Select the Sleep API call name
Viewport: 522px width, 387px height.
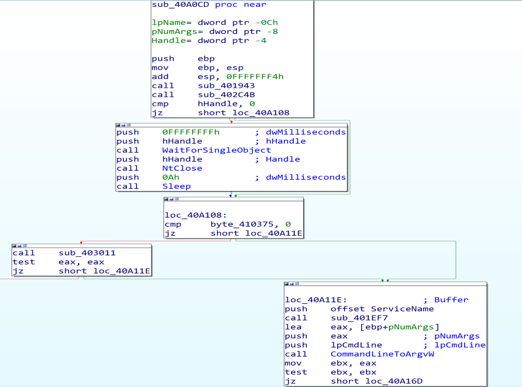tap(176, 186)
